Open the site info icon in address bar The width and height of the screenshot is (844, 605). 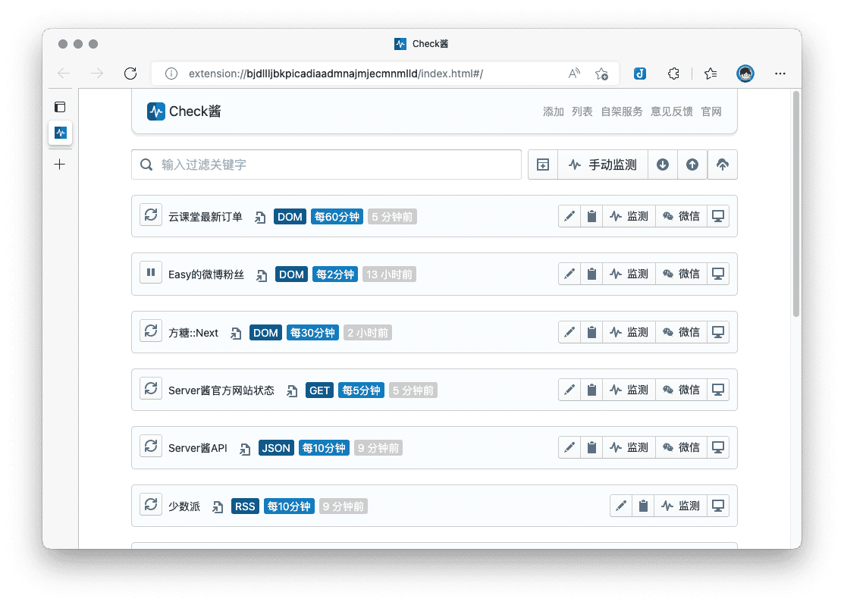pyautogui.click(x=171, y=74)
